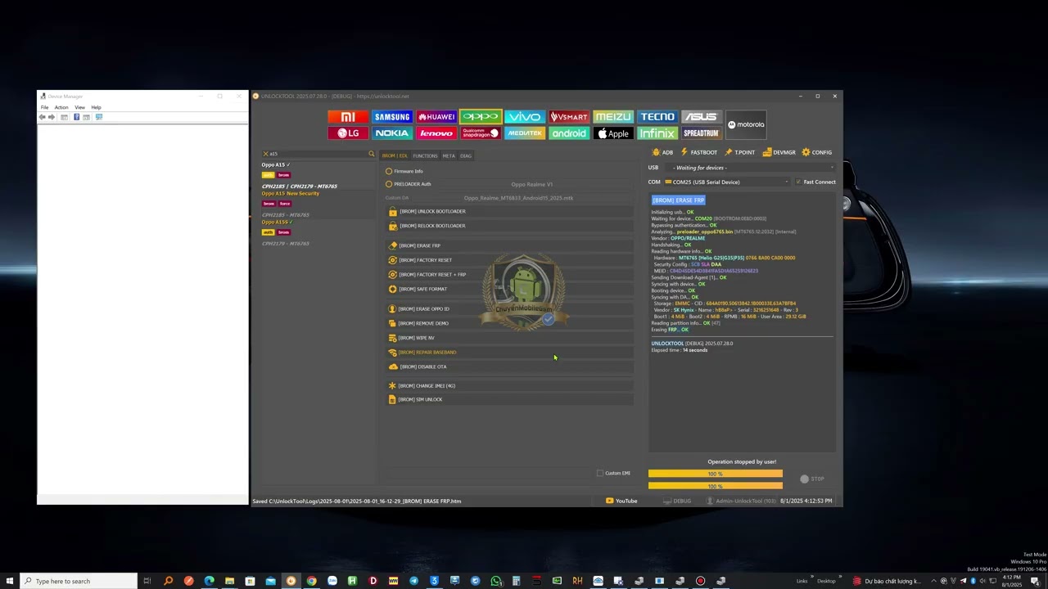
Task: Select the LG brand logo
Action: (x=348, y=133)
